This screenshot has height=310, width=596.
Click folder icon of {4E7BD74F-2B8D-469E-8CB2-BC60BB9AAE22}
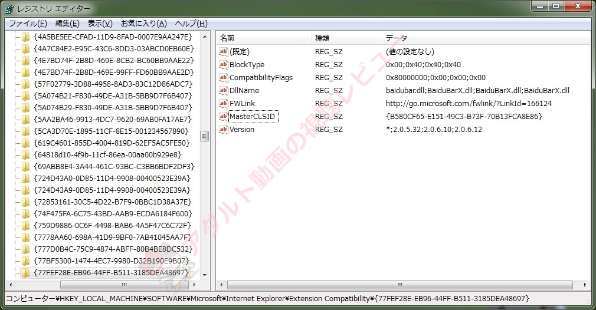point(25,60)
